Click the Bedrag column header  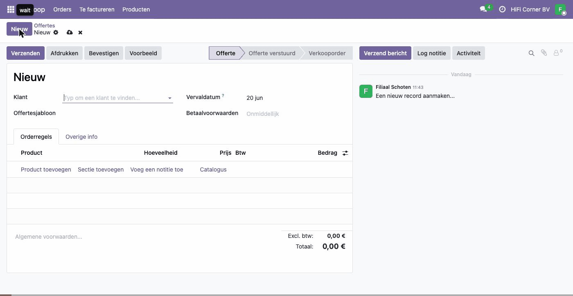(327, 153)
